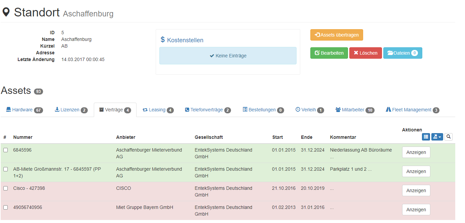
Task: Expand the export dropdown in Aktionen
Action: tap(437, 137)
